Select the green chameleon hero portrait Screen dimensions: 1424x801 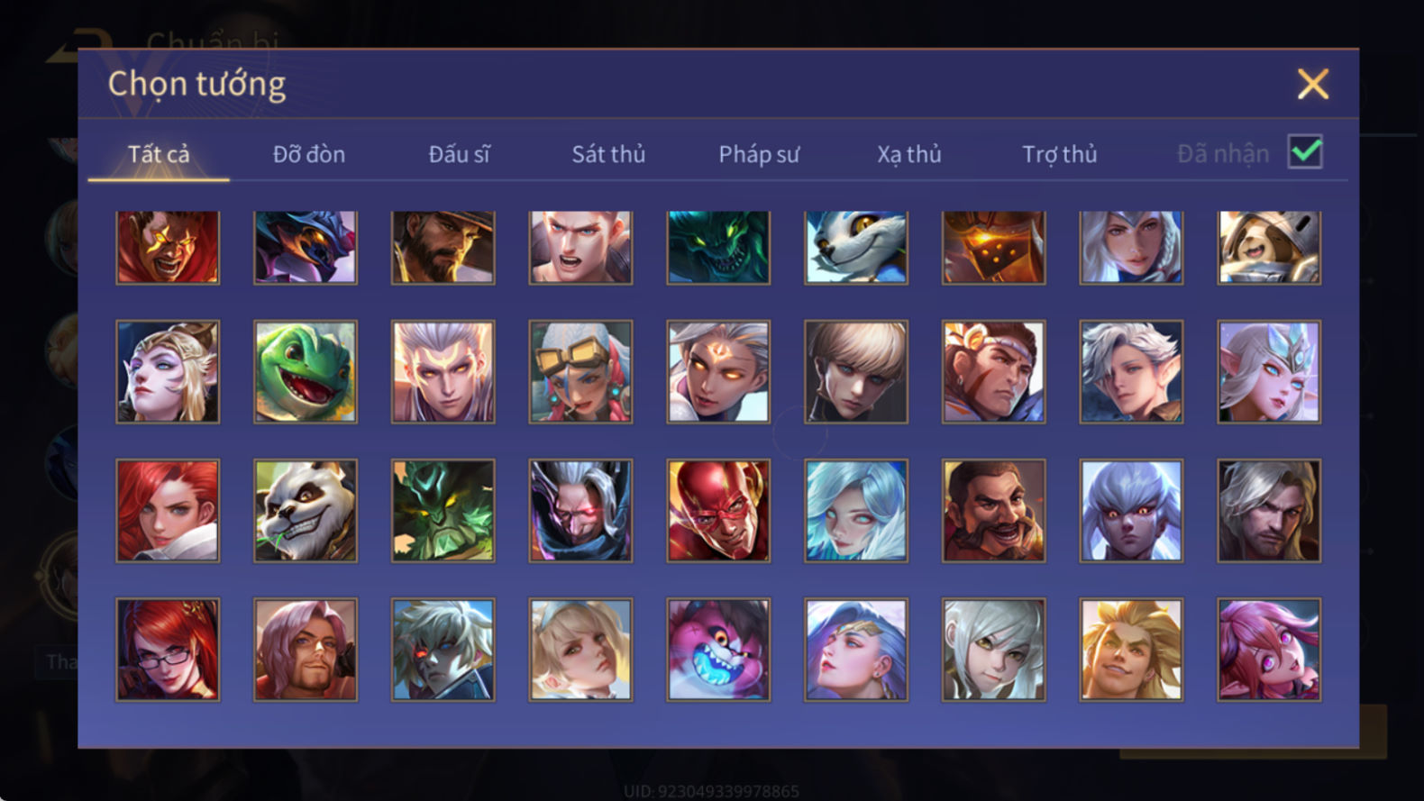coord(306,371)
